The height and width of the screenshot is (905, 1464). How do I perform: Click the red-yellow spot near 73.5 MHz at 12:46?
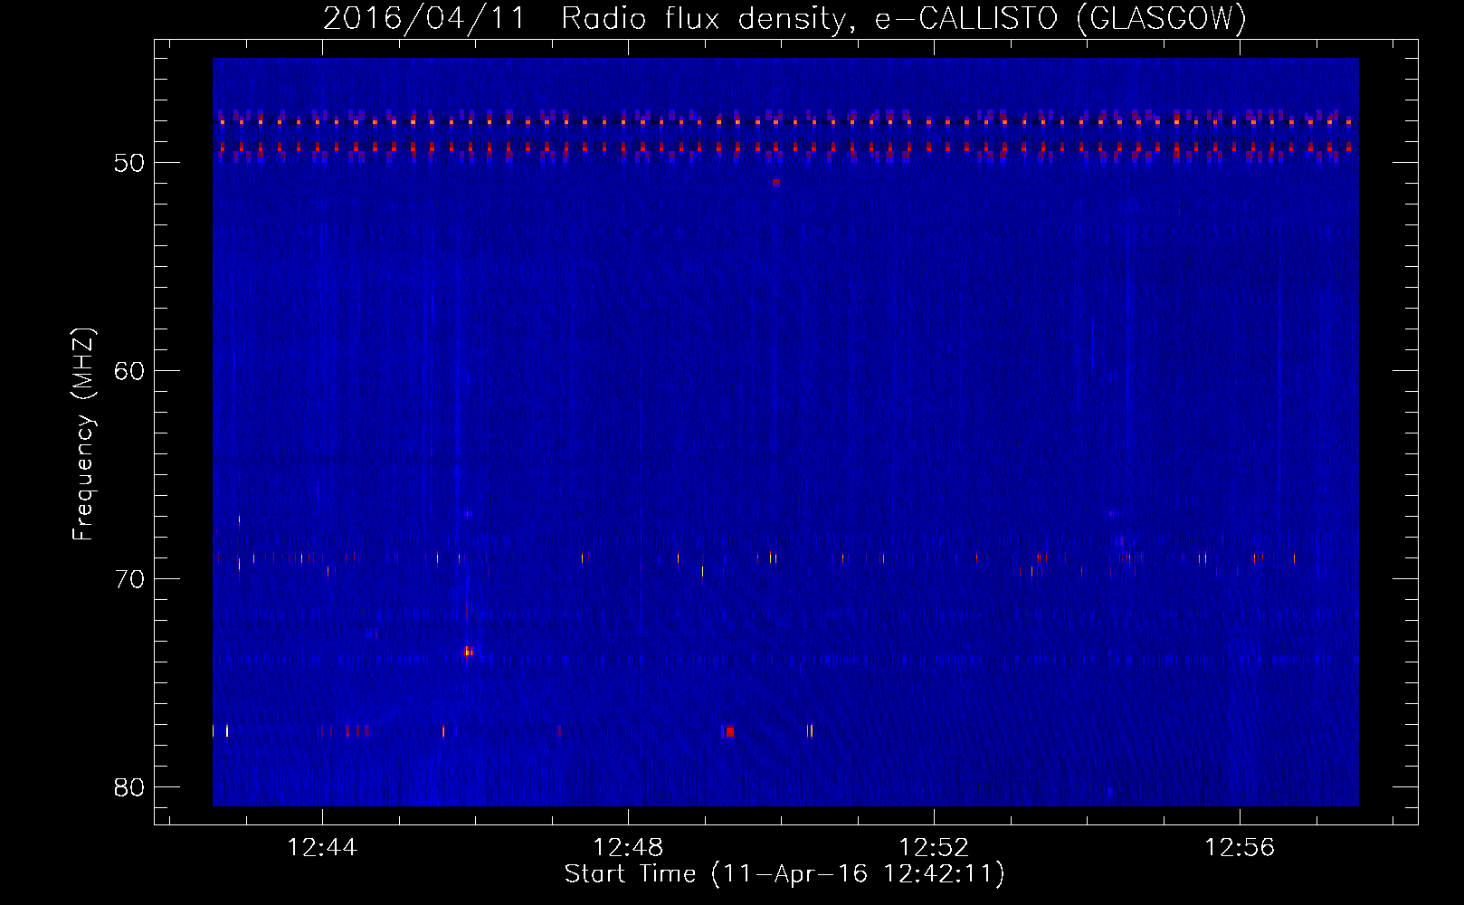pos(469,651)
